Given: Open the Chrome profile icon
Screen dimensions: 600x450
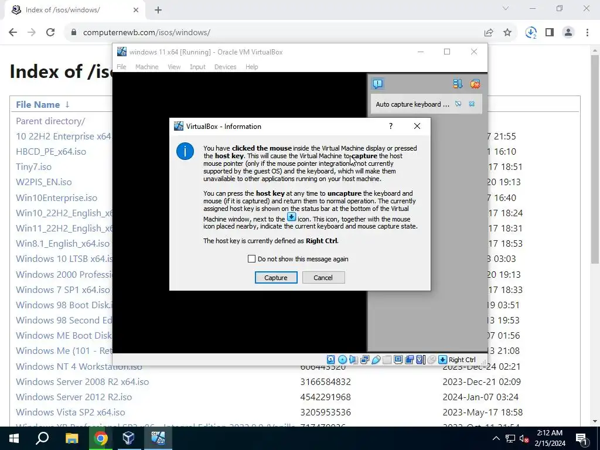Looking at the screenshot, I should click(x=568, y=33).
